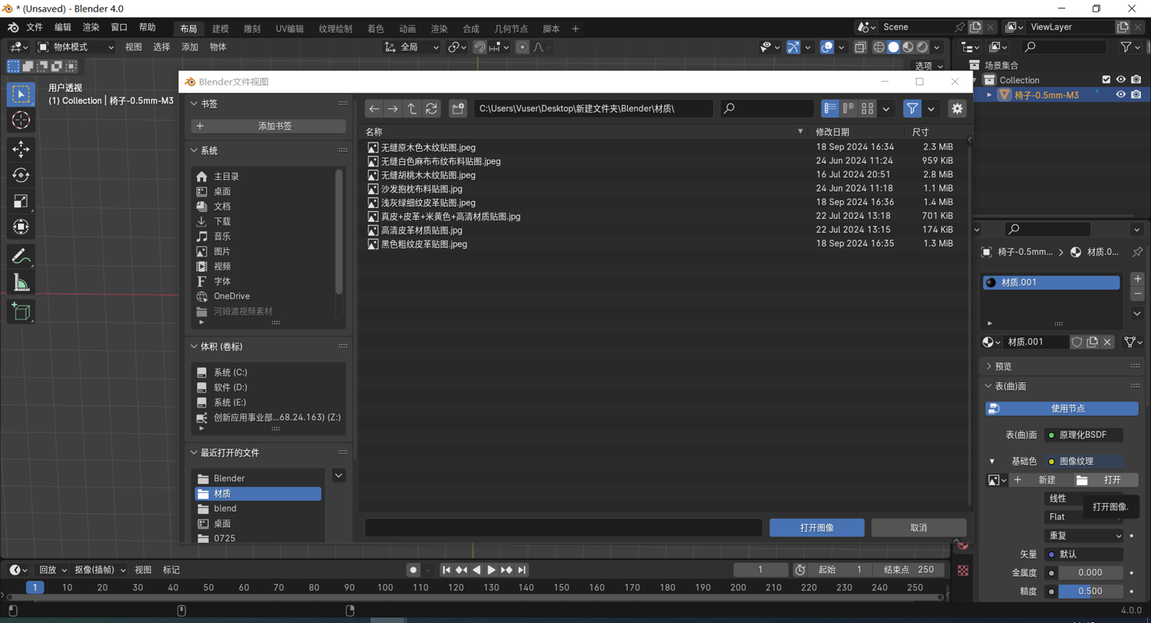
Task: Select the Rotate tool
Action: click(21, 175)
